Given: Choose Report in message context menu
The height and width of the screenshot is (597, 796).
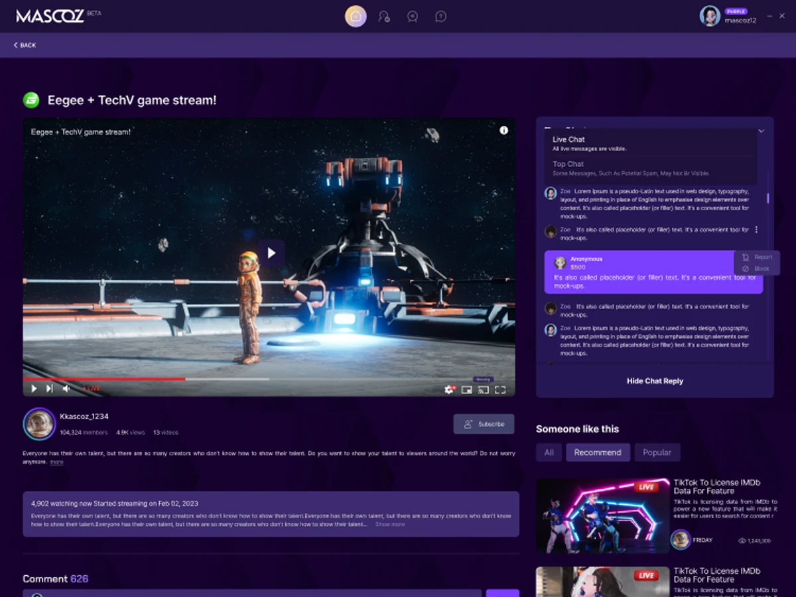Looking at the screenshot, I should pyautogui.click(x=758, y=257).
